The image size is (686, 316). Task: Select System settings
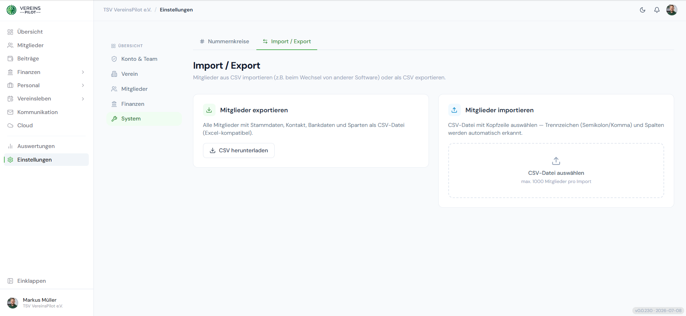click(144, 119)
